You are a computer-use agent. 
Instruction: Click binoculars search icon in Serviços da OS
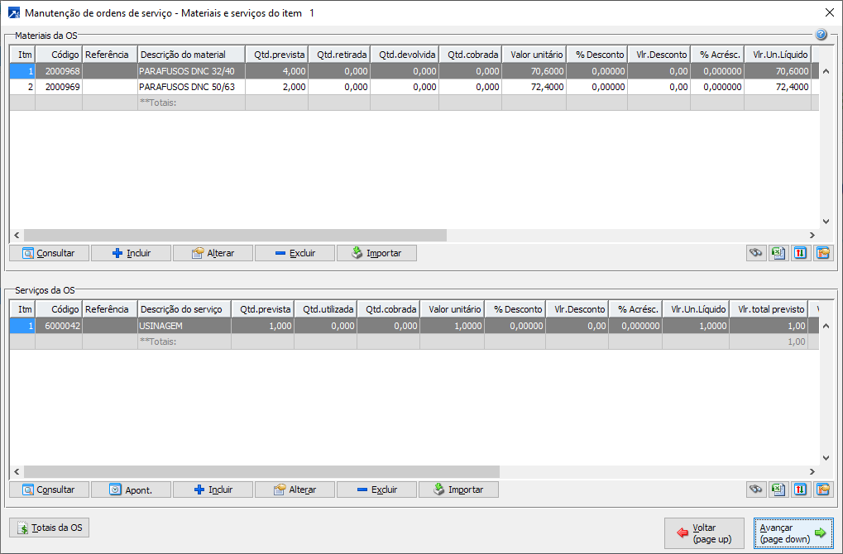pos(756,490)
